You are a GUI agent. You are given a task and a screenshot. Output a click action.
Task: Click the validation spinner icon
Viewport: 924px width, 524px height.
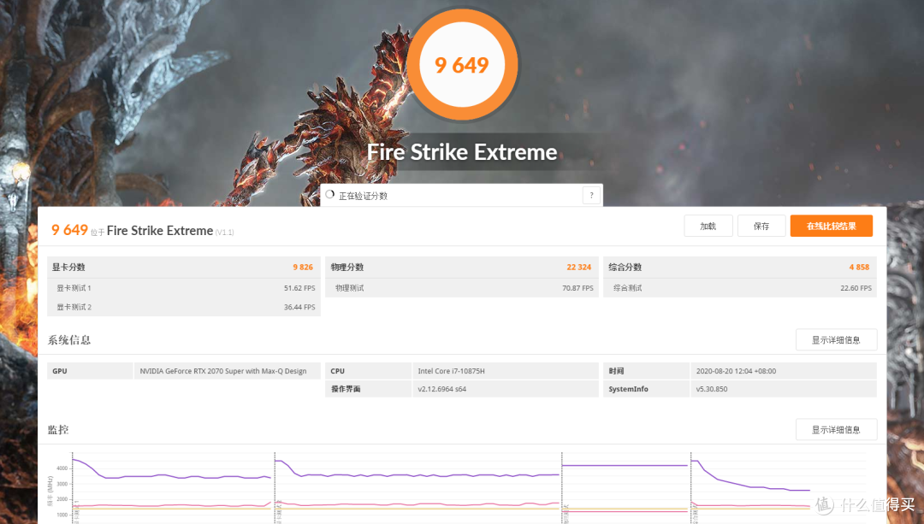tap(330, 194)
